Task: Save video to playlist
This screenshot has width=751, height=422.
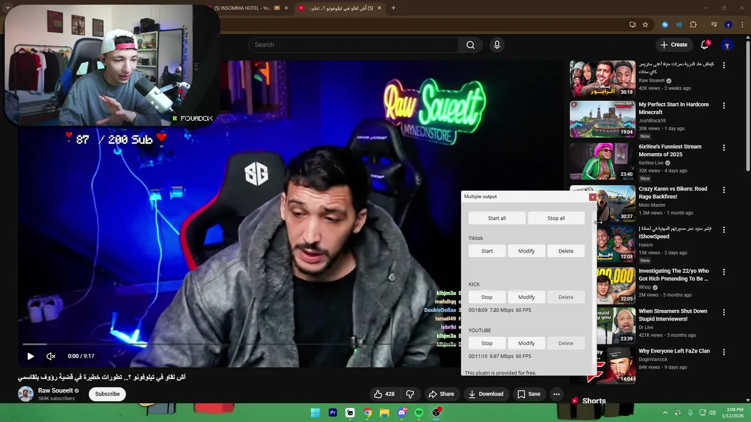Action: (529, 394)
